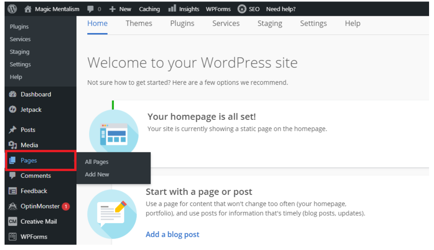The width and height of the screenshot is (434, 250).
Task: Click the Posts pushpin icon
Action: (x=13, y=130)
